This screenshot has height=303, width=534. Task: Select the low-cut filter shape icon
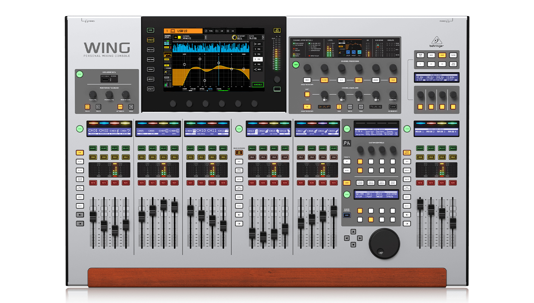[257, 44]
